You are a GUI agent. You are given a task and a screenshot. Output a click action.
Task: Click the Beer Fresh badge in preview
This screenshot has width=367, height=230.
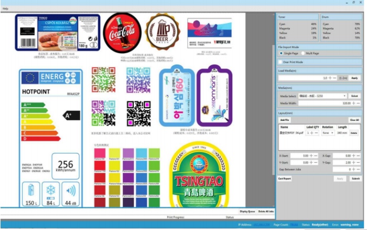pos(163,32)
